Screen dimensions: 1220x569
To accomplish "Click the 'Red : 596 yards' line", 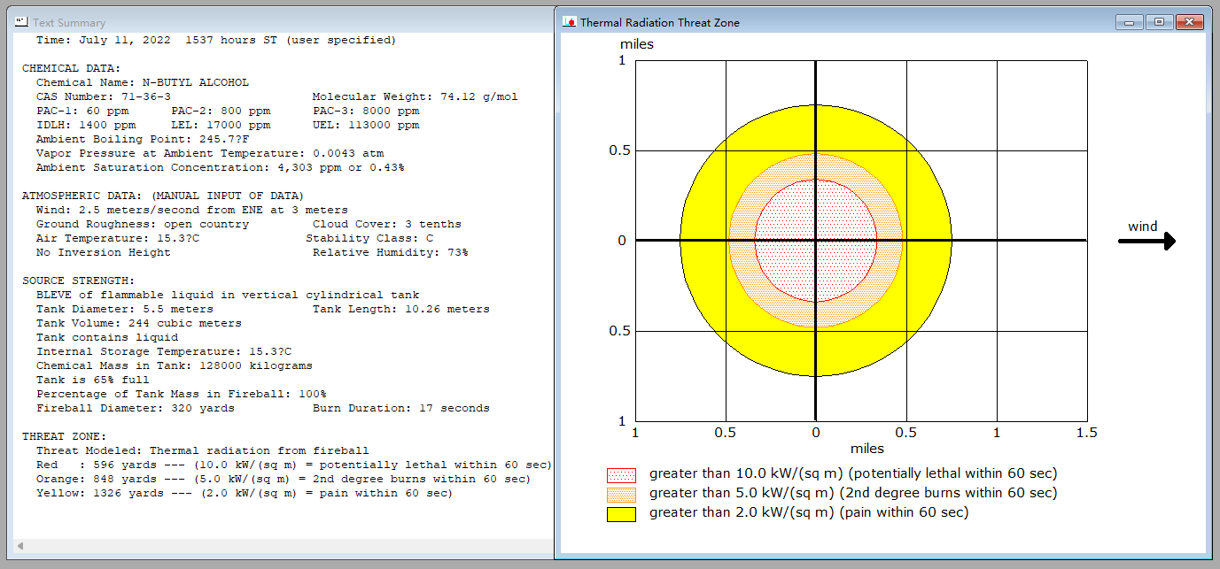I will point(294,465).
